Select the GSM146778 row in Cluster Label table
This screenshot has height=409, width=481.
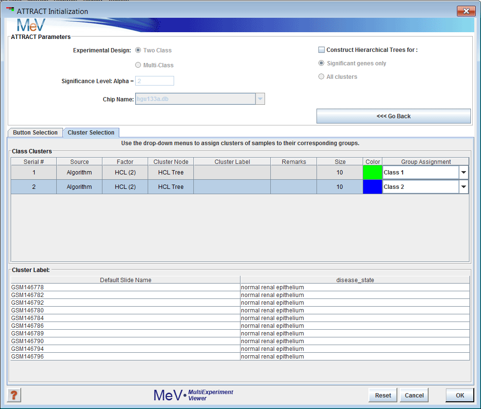pos(125,287)
